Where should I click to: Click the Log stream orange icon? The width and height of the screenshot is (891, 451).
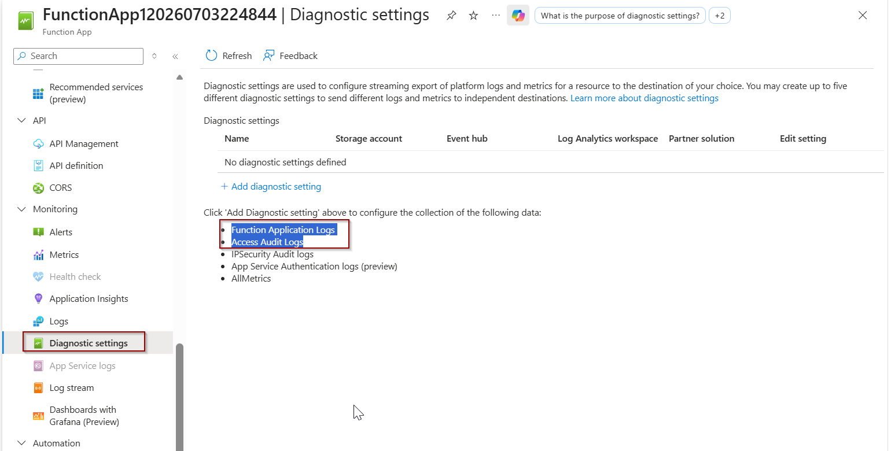pyautogui.click(x=39, y=388)
